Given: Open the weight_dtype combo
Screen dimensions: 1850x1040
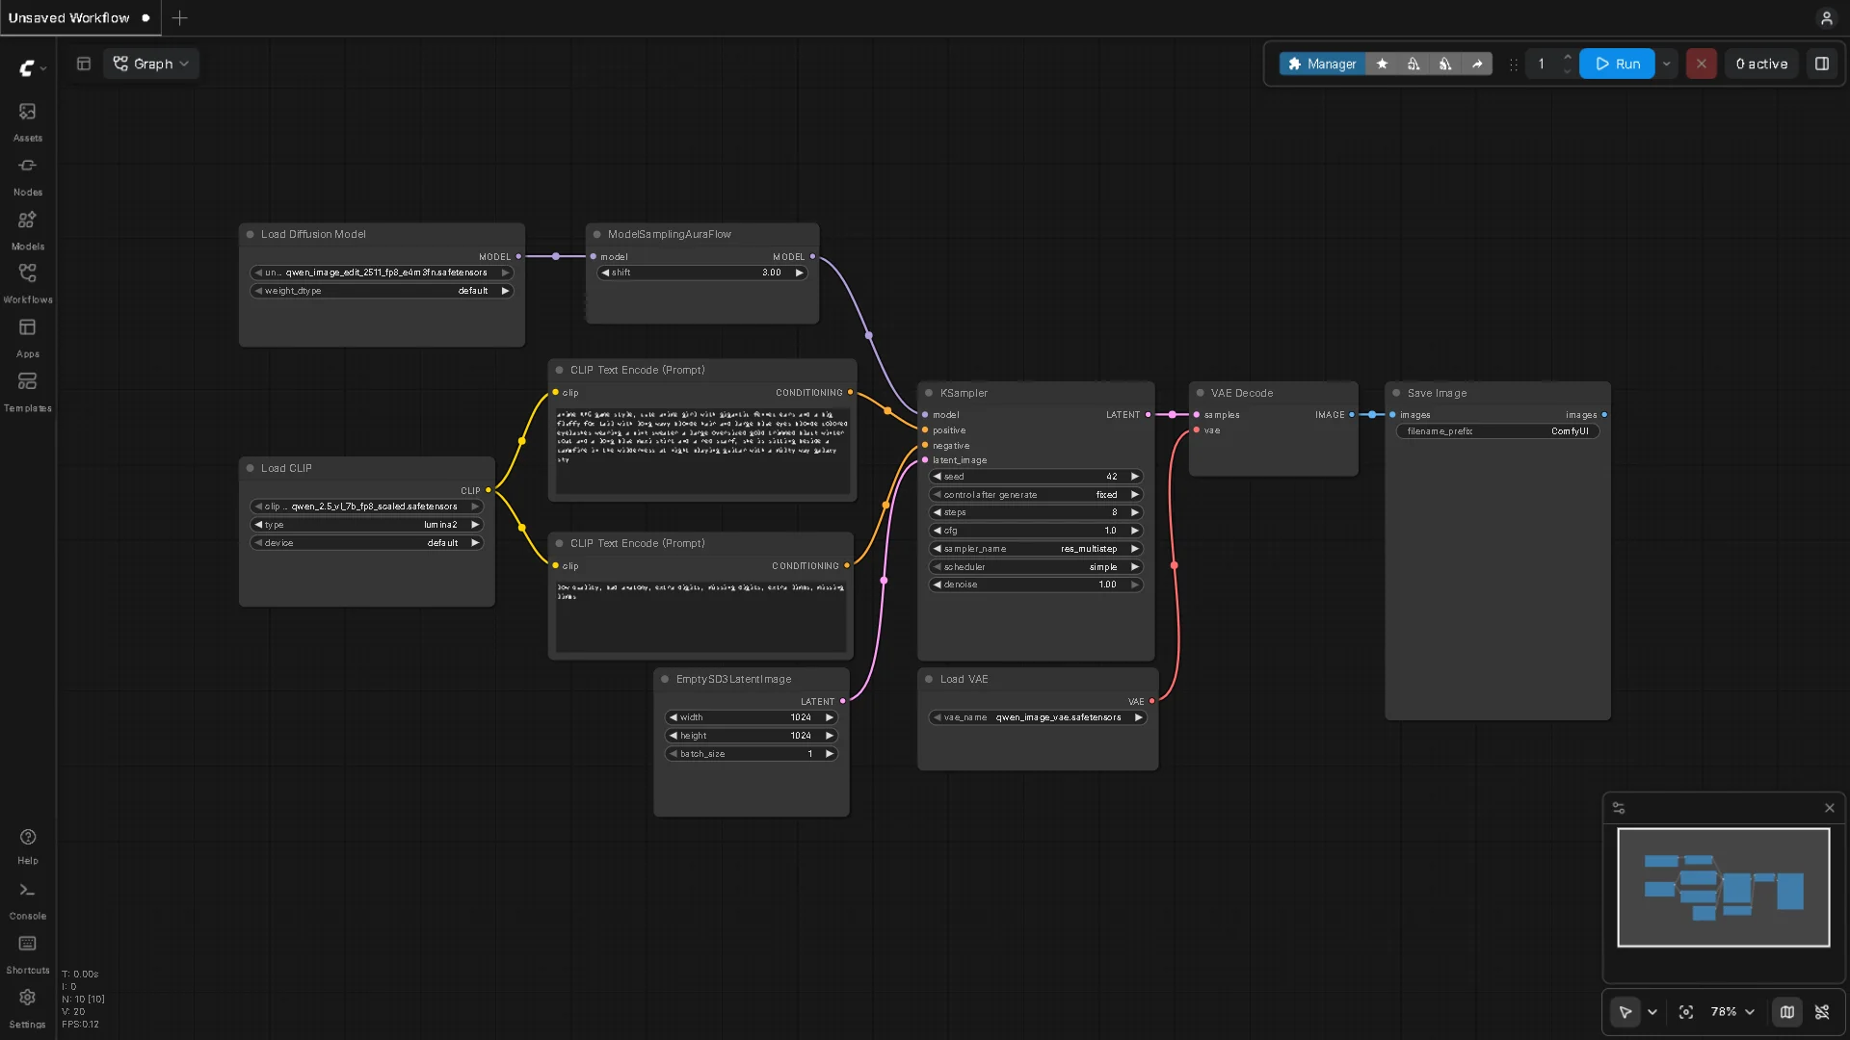Looking at the screenshot, I should coord(382,291).
